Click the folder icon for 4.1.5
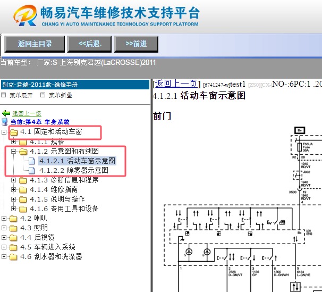This screenshot has width=322, height=292. 23,199
